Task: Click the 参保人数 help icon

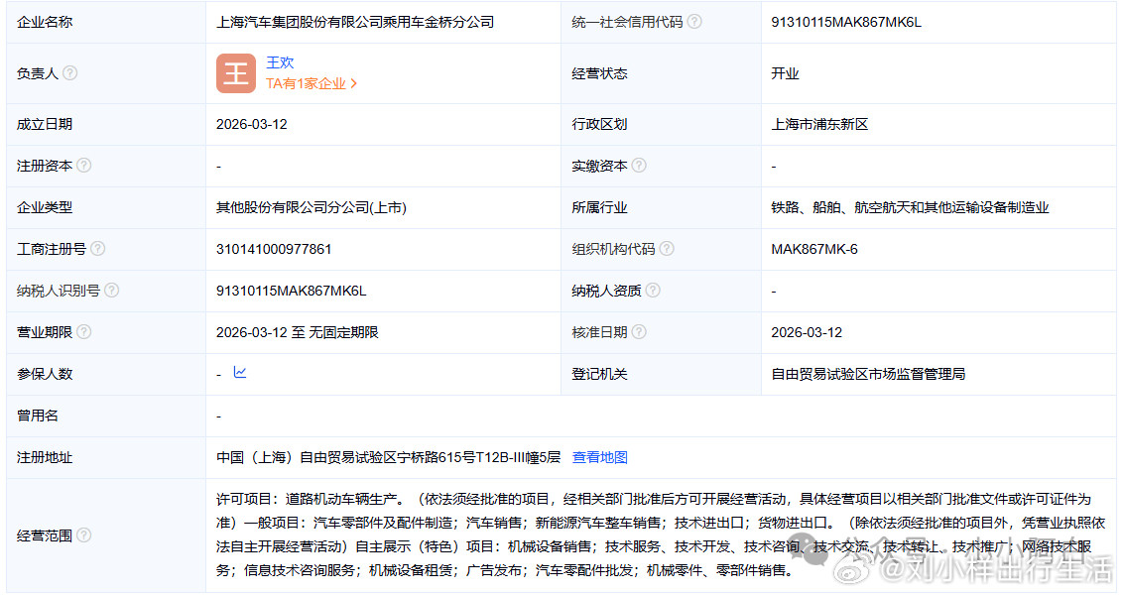Action: point(83,374)
